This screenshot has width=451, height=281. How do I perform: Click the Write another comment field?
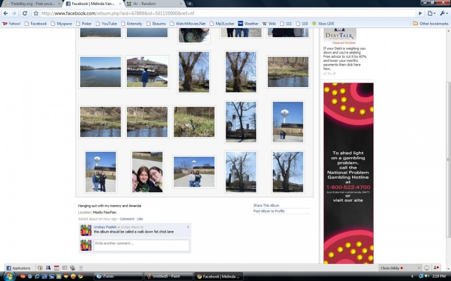click(142, 246)
